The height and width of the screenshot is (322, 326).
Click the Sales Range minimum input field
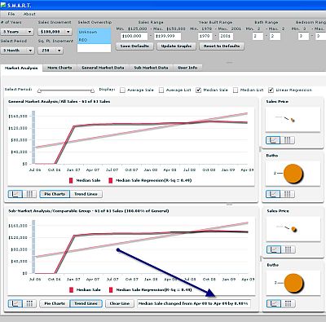tap(134, 36)
